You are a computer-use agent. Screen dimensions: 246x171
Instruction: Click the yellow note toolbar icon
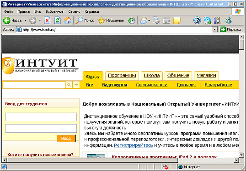[x=177, y=21]
